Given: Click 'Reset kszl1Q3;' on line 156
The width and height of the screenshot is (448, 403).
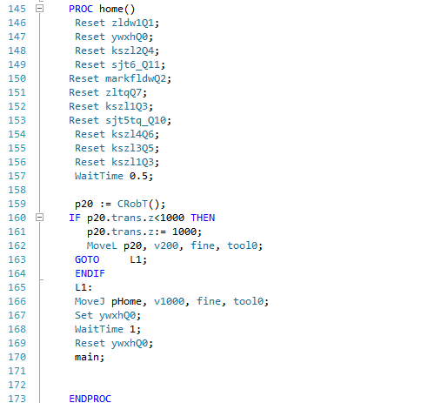Looking at the screenshot, I should tap(117, 162).
